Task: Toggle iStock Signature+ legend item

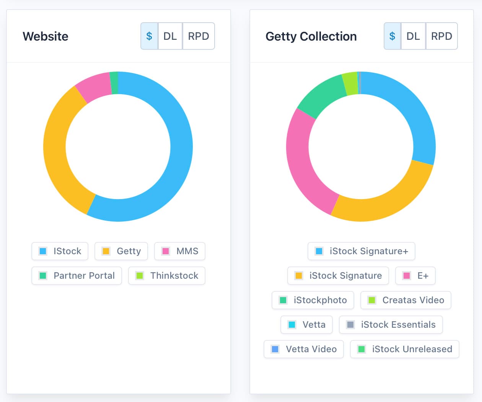Action: point(361,251)
